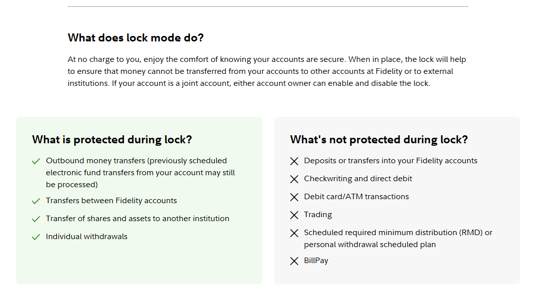Click the X icon next to Trading
536x291 pixels.
pyautogui.click(x=294, y=215)
